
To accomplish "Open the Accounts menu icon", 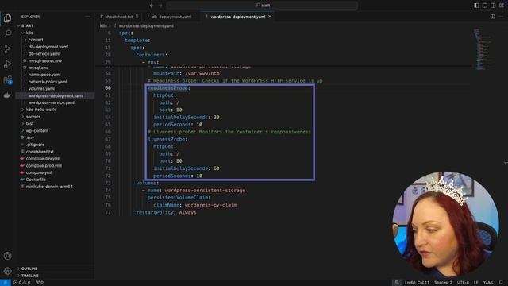I will [7, 256].
